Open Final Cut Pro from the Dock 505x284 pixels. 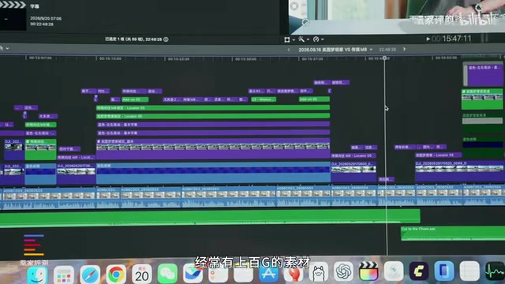pos(368,271)
